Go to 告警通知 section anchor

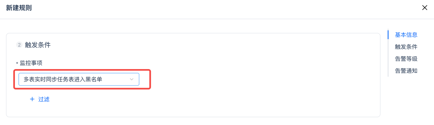(x=406, y=71)
